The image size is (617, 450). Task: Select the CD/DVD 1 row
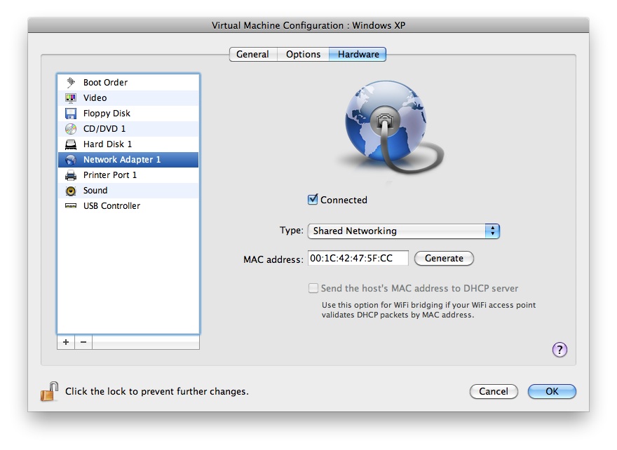[128, 129]
